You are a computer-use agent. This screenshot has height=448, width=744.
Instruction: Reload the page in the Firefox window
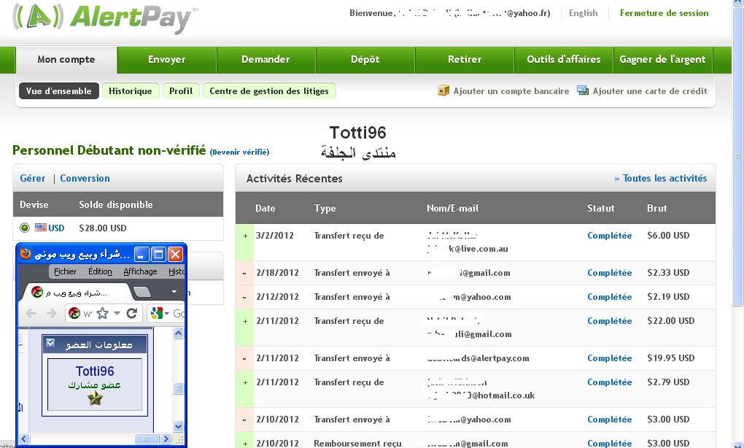[x=132, y=313]
